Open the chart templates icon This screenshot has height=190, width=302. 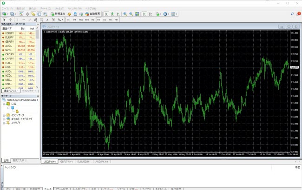click(x=173, y=14)
